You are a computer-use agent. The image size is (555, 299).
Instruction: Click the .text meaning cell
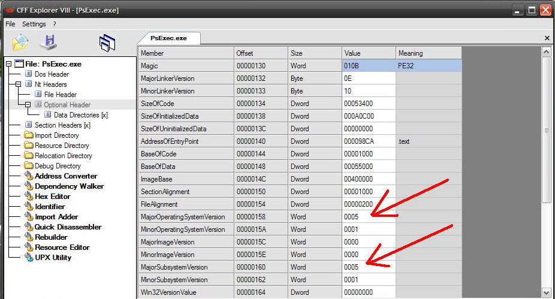click(x=429, y=141)
